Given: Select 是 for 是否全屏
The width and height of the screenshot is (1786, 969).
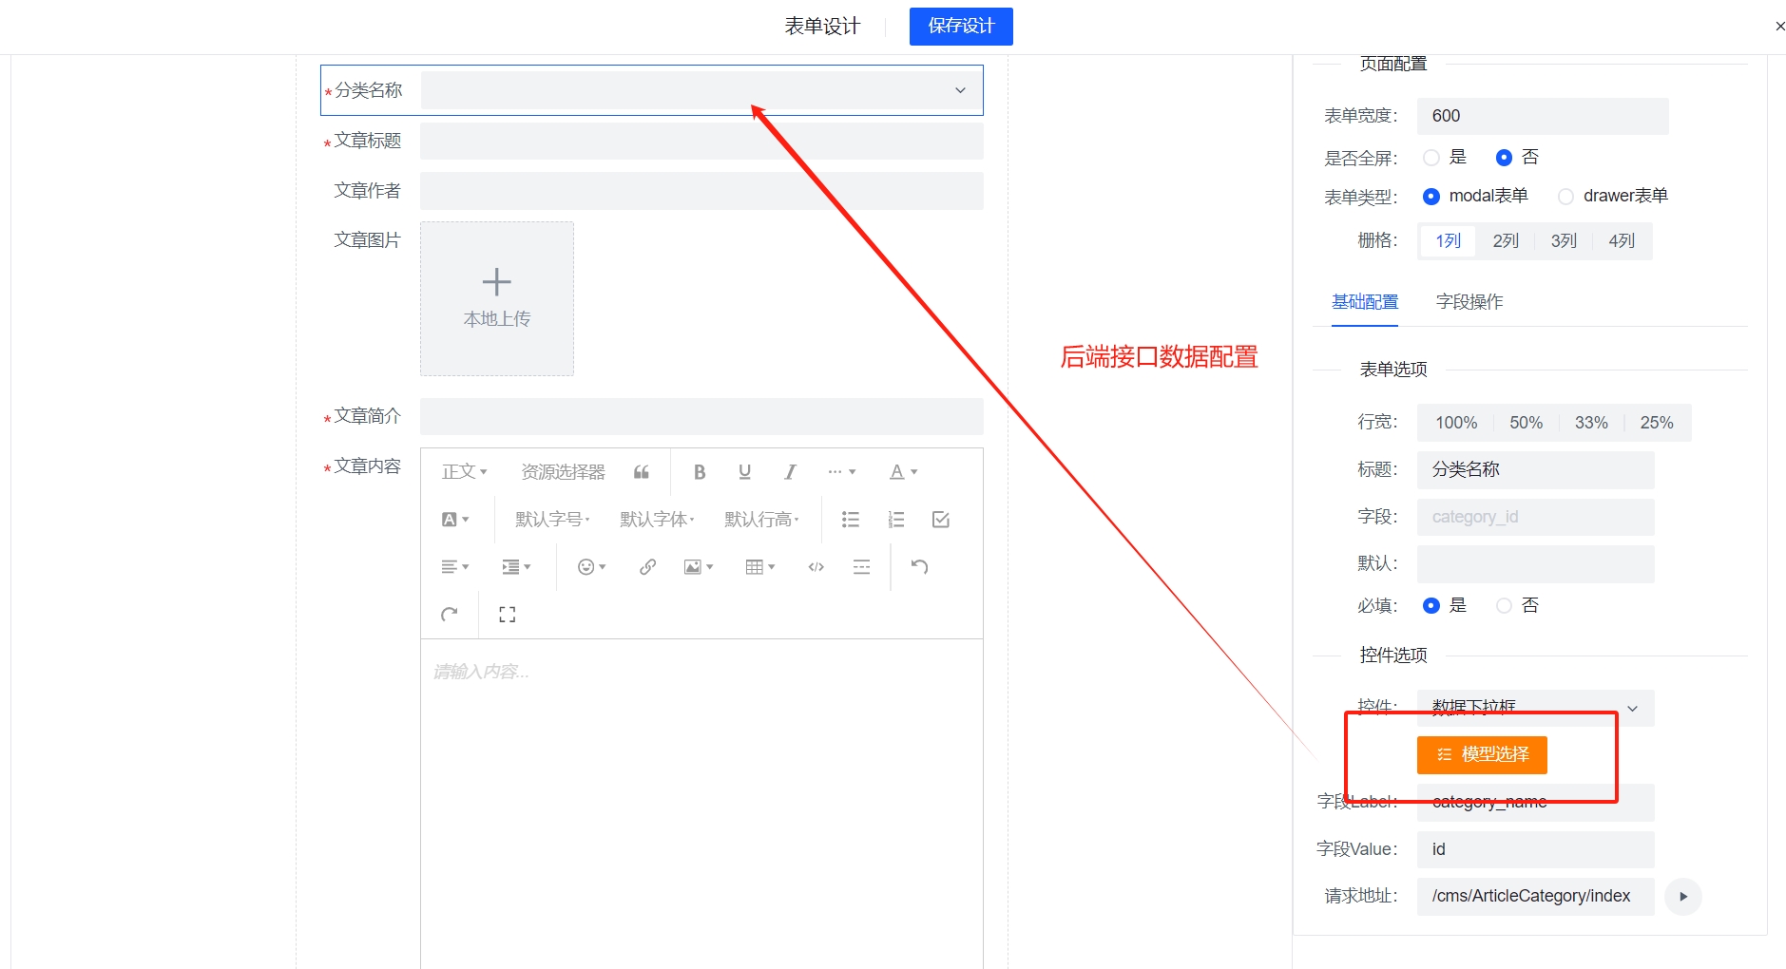Looking at the screenshot, I should point(1431,158).
